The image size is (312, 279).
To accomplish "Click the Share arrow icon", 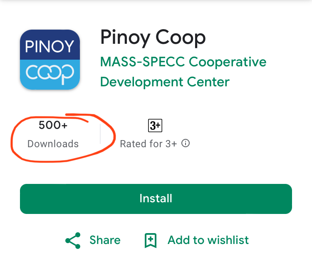I will click(73, 241).
